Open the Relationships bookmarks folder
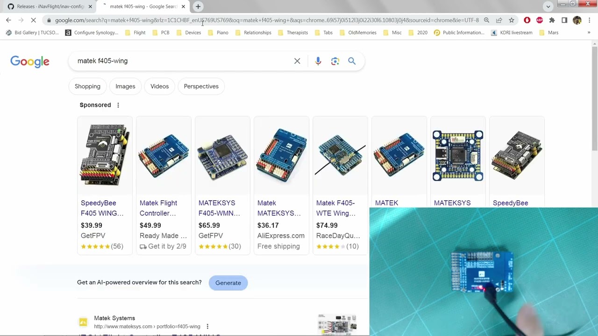 [x=253, y=33]
